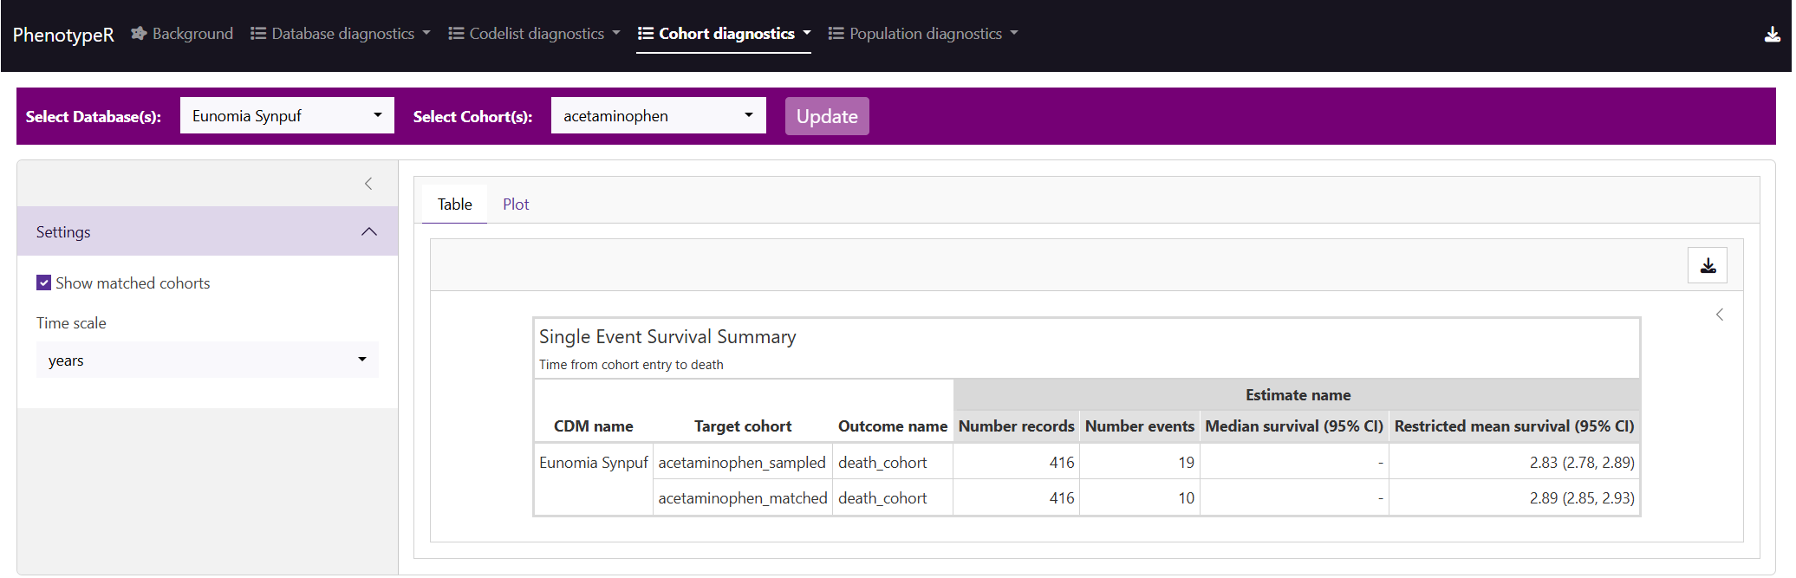Image resolution: width=1796 pixels, height=578 pixels.
Task: Open the Cohort diagnostics menu
Action: [725, 34]
